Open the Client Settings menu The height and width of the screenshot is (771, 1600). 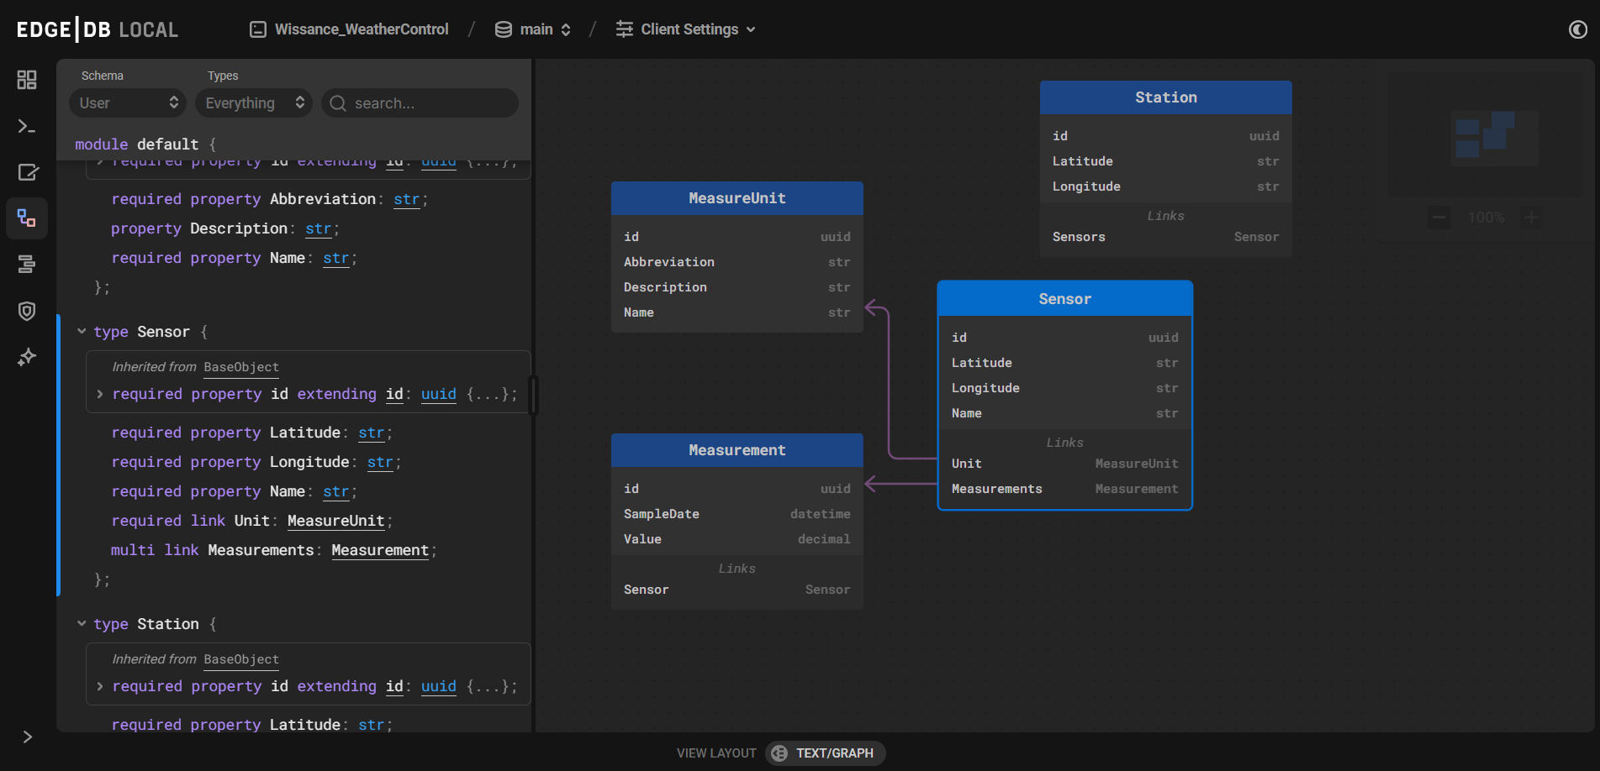point(684,29)
